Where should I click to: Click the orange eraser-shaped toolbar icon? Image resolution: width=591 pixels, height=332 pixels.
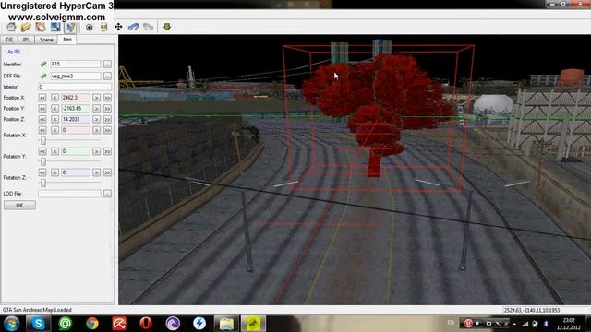pyautogui.click(x=41, y=27)
